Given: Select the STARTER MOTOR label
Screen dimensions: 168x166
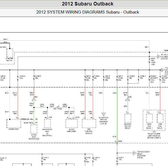Looking at the screenshot, I should 9,60.
